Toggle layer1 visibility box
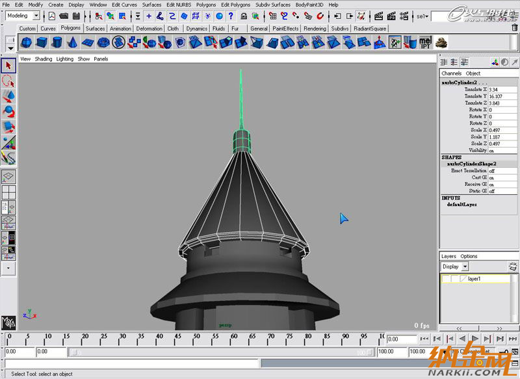 click(447, 279)
